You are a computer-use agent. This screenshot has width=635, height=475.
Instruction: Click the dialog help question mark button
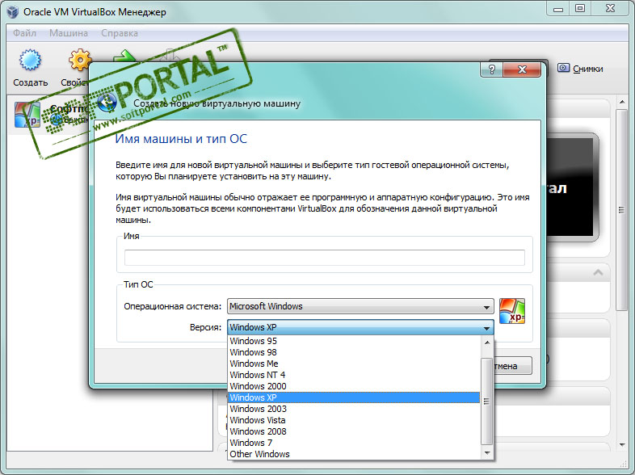[x=492, y=69]
